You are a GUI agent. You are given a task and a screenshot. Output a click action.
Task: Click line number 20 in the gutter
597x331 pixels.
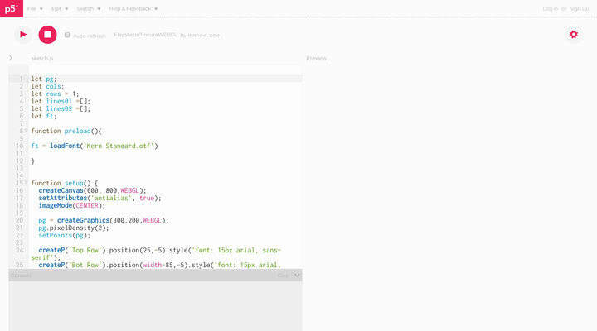coord(18,220)
